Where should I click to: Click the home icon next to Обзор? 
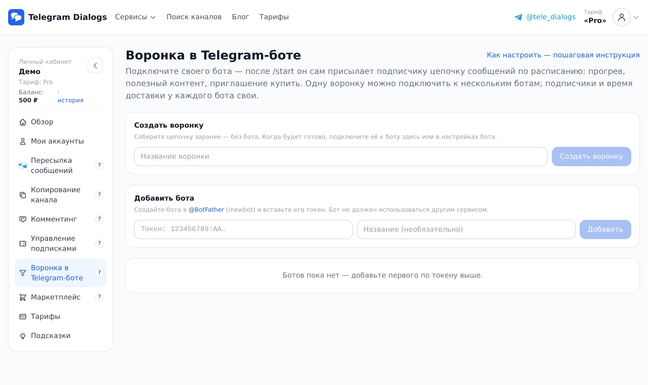23,122
